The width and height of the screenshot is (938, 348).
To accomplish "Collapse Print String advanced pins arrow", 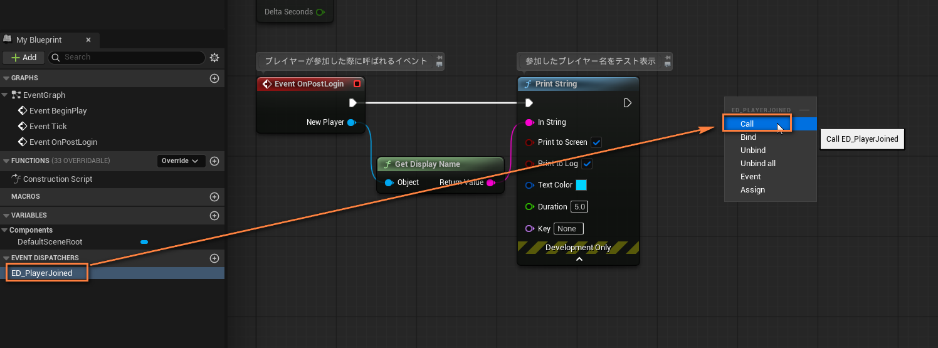I will (579, 259).
